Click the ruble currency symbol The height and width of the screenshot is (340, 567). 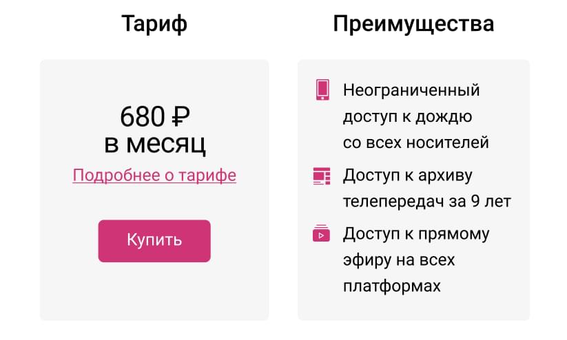pyautogui.click(x=181, y=117)
